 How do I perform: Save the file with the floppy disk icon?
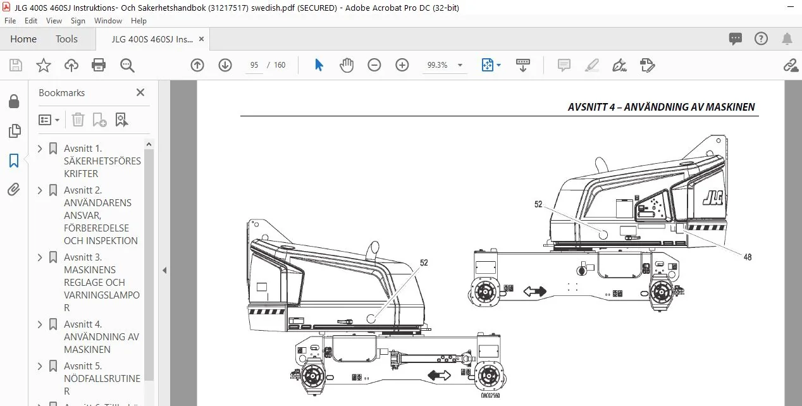(16, 65)
